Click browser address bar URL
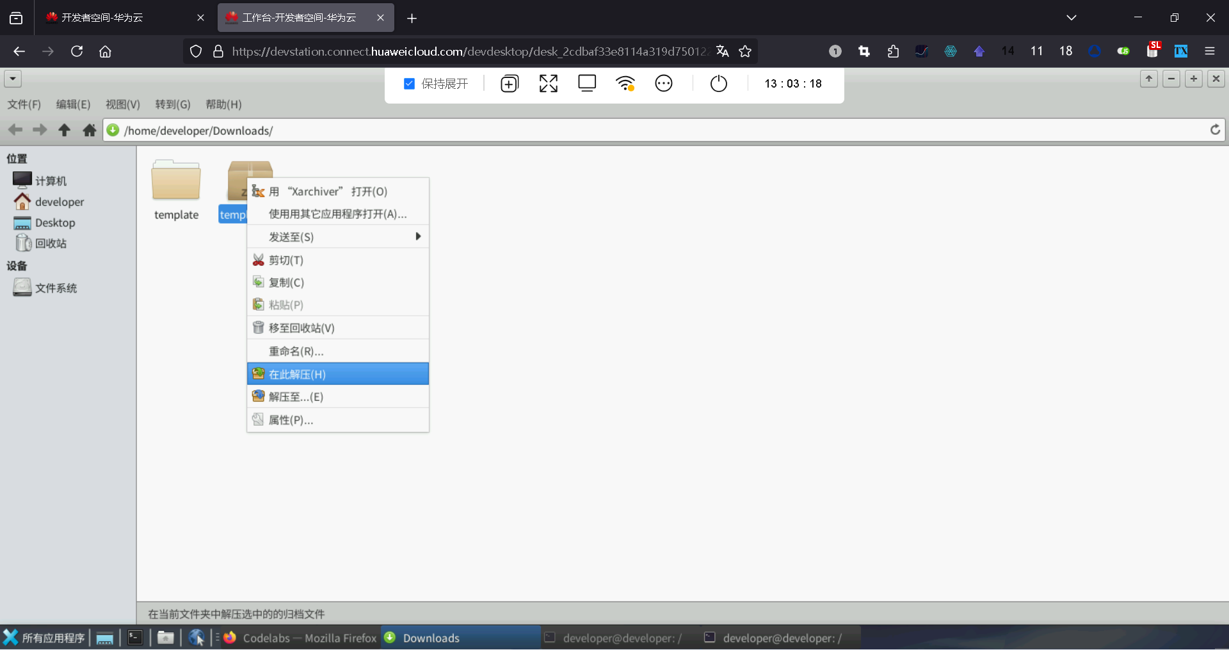Viewport: 1229px width, 652px height. (x=470, y=51)
